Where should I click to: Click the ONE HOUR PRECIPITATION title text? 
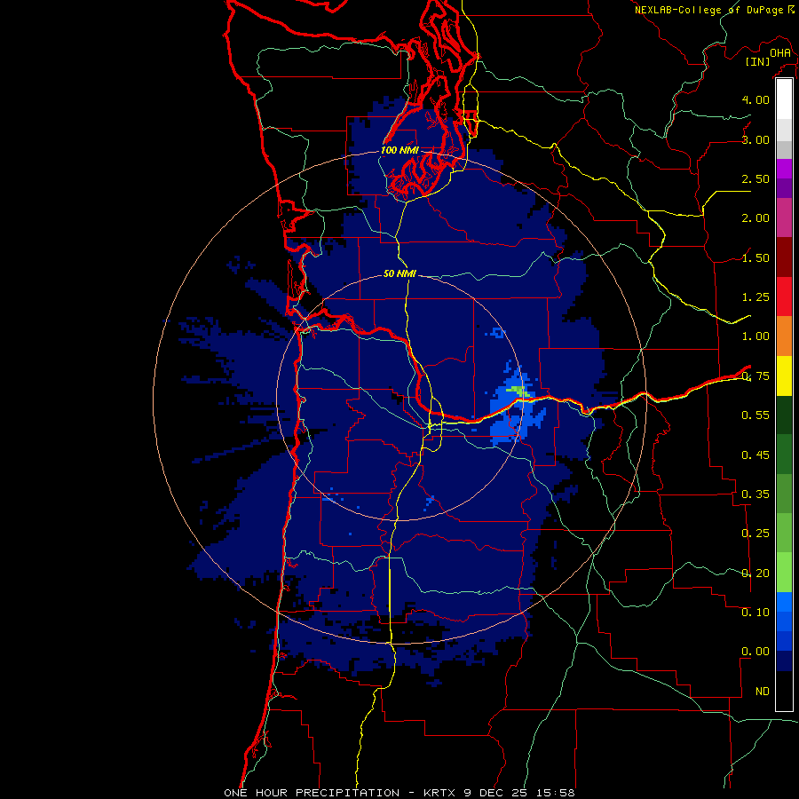click(x=312, y=793)
